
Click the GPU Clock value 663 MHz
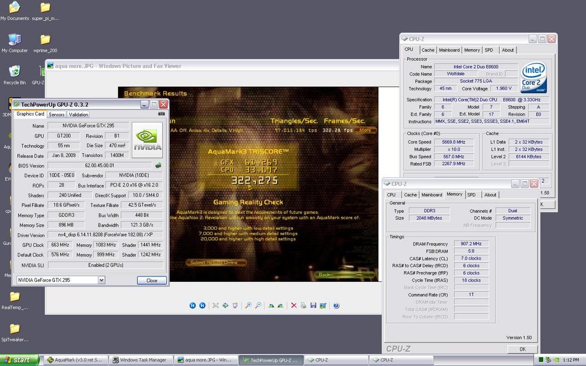click(x=60, y=245)
